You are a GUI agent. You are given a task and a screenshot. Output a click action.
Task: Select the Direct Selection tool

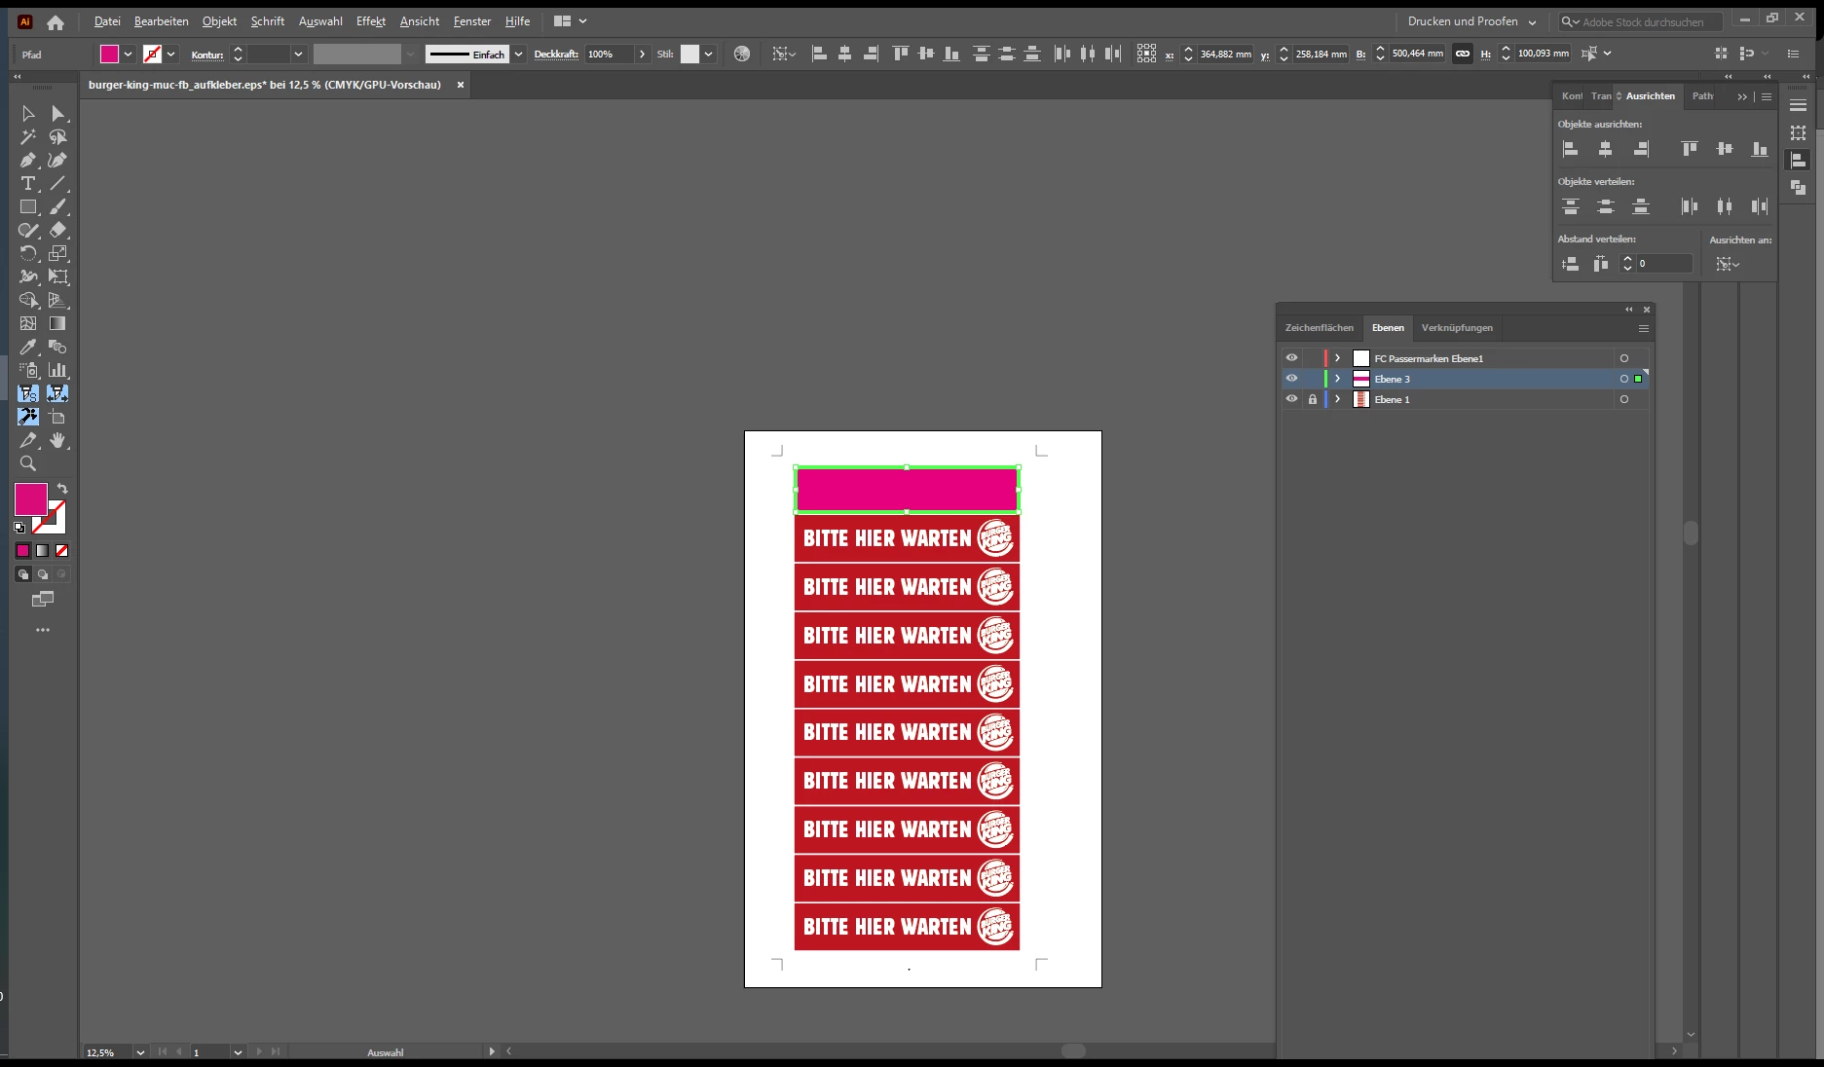coord(57,114)
